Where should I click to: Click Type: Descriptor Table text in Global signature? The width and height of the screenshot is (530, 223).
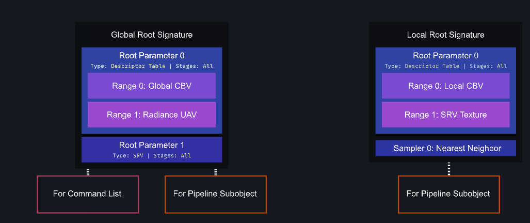[x=128, y=66]
